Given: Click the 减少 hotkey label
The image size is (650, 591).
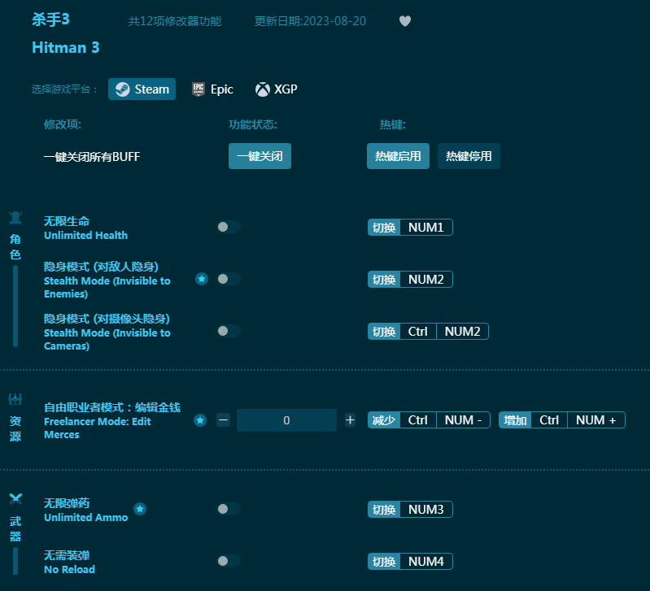Looking at the screenshot, I should point(384,420).
